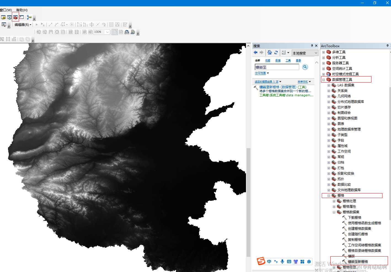
Task: Click the back arrow in the search panel
Action: (255, 52)
